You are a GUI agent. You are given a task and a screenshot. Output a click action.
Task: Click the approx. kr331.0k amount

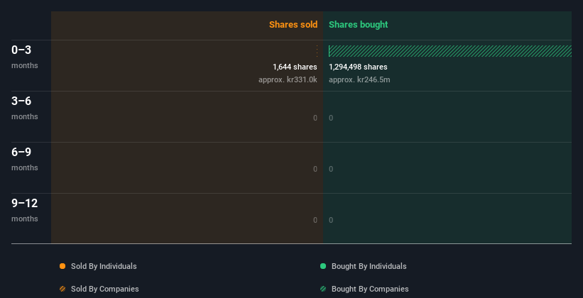point(288,79)
